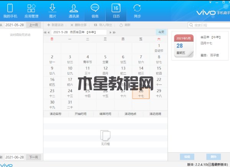Open the 我的手机 section
This screenshot has width=230, height=167.
click(10, 11)
